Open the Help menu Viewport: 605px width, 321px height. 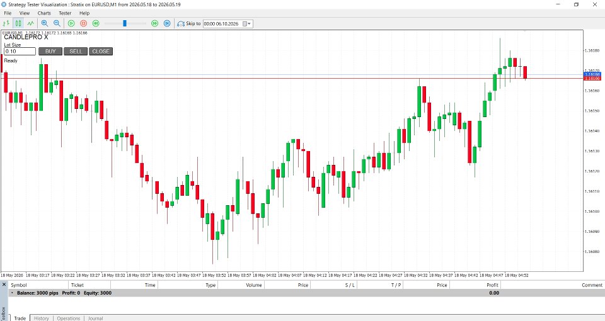[x=84, y=13]
